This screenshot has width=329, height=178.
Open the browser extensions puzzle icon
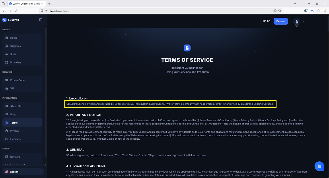click(x=319, y=11)
